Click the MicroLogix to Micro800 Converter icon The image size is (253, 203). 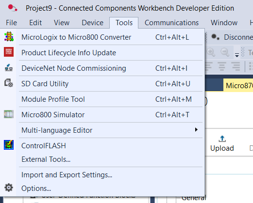point(9,37)
